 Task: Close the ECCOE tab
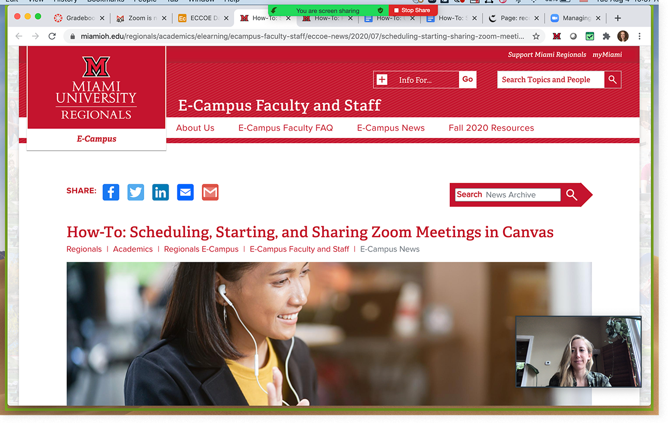point(226,18)
